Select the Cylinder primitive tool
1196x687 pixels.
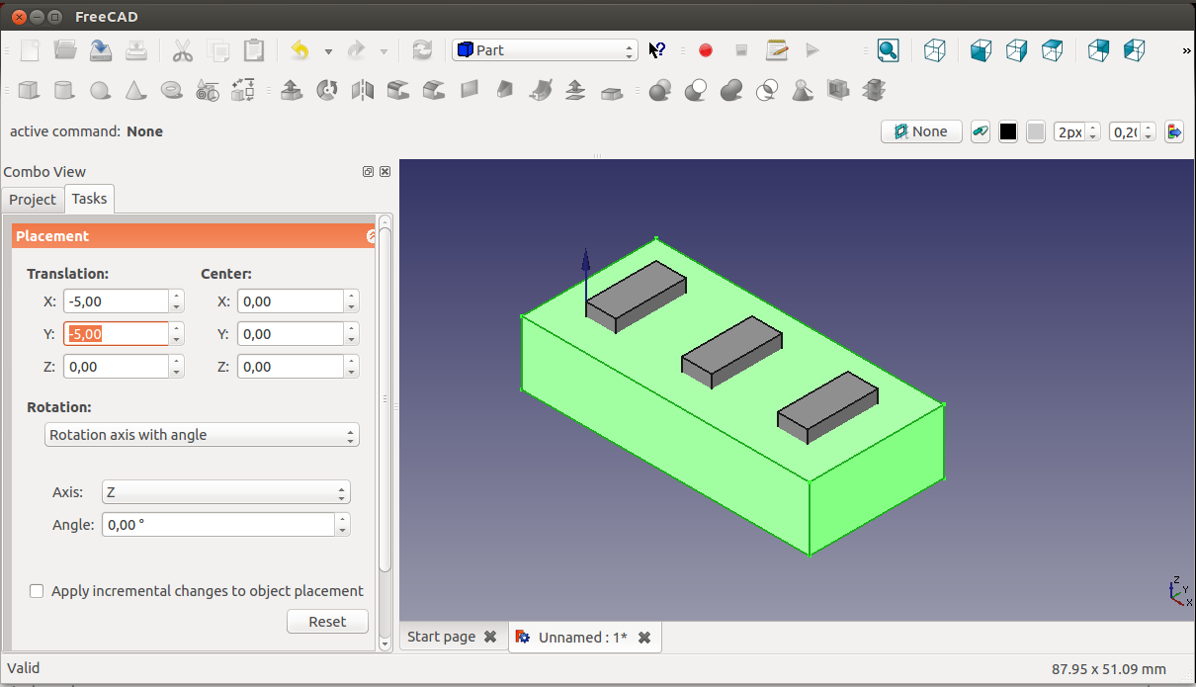point(64,91)
